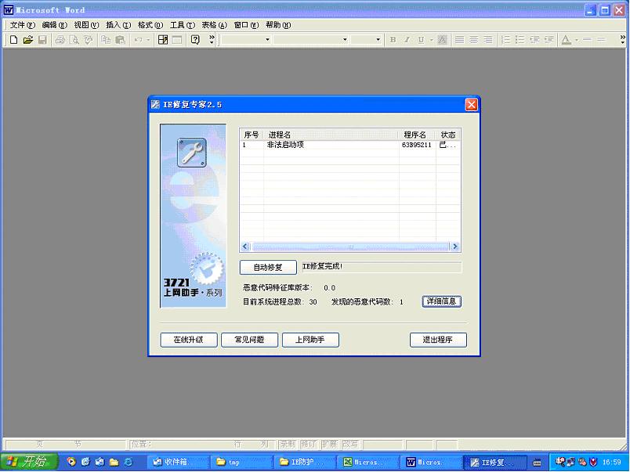Viewport: 630px width, 472px height.
Task: Switch to the tmp folder taskbar button
Action: [x=242, y=462]
